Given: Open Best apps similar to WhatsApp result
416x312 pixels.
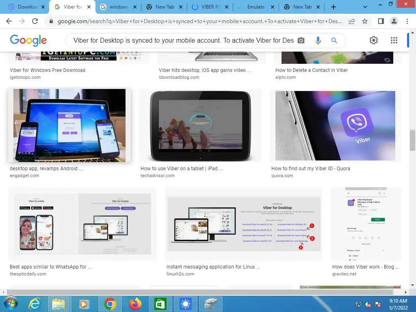Looking at the screenshot, I should (x=51, y=267).
